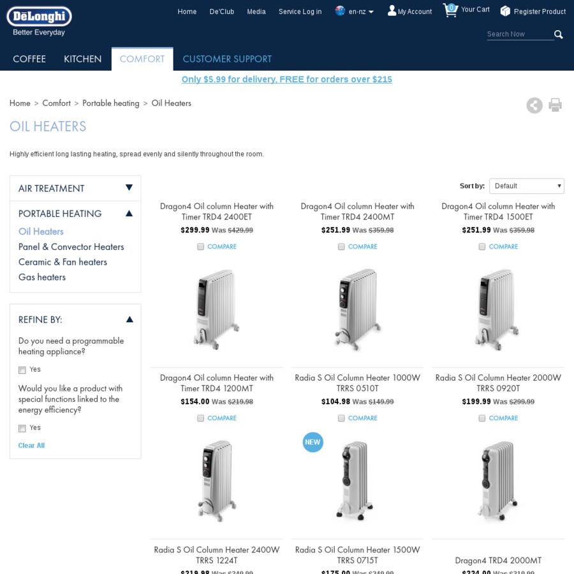
Task: Click the search magnifier icon
Action: (x=559, y=34)
